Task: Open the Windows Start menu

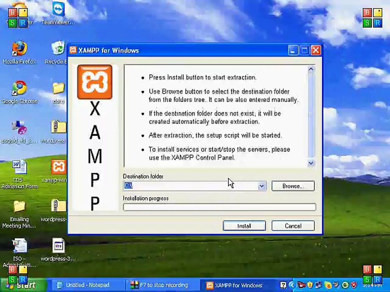Action: (x=24, y=285)
